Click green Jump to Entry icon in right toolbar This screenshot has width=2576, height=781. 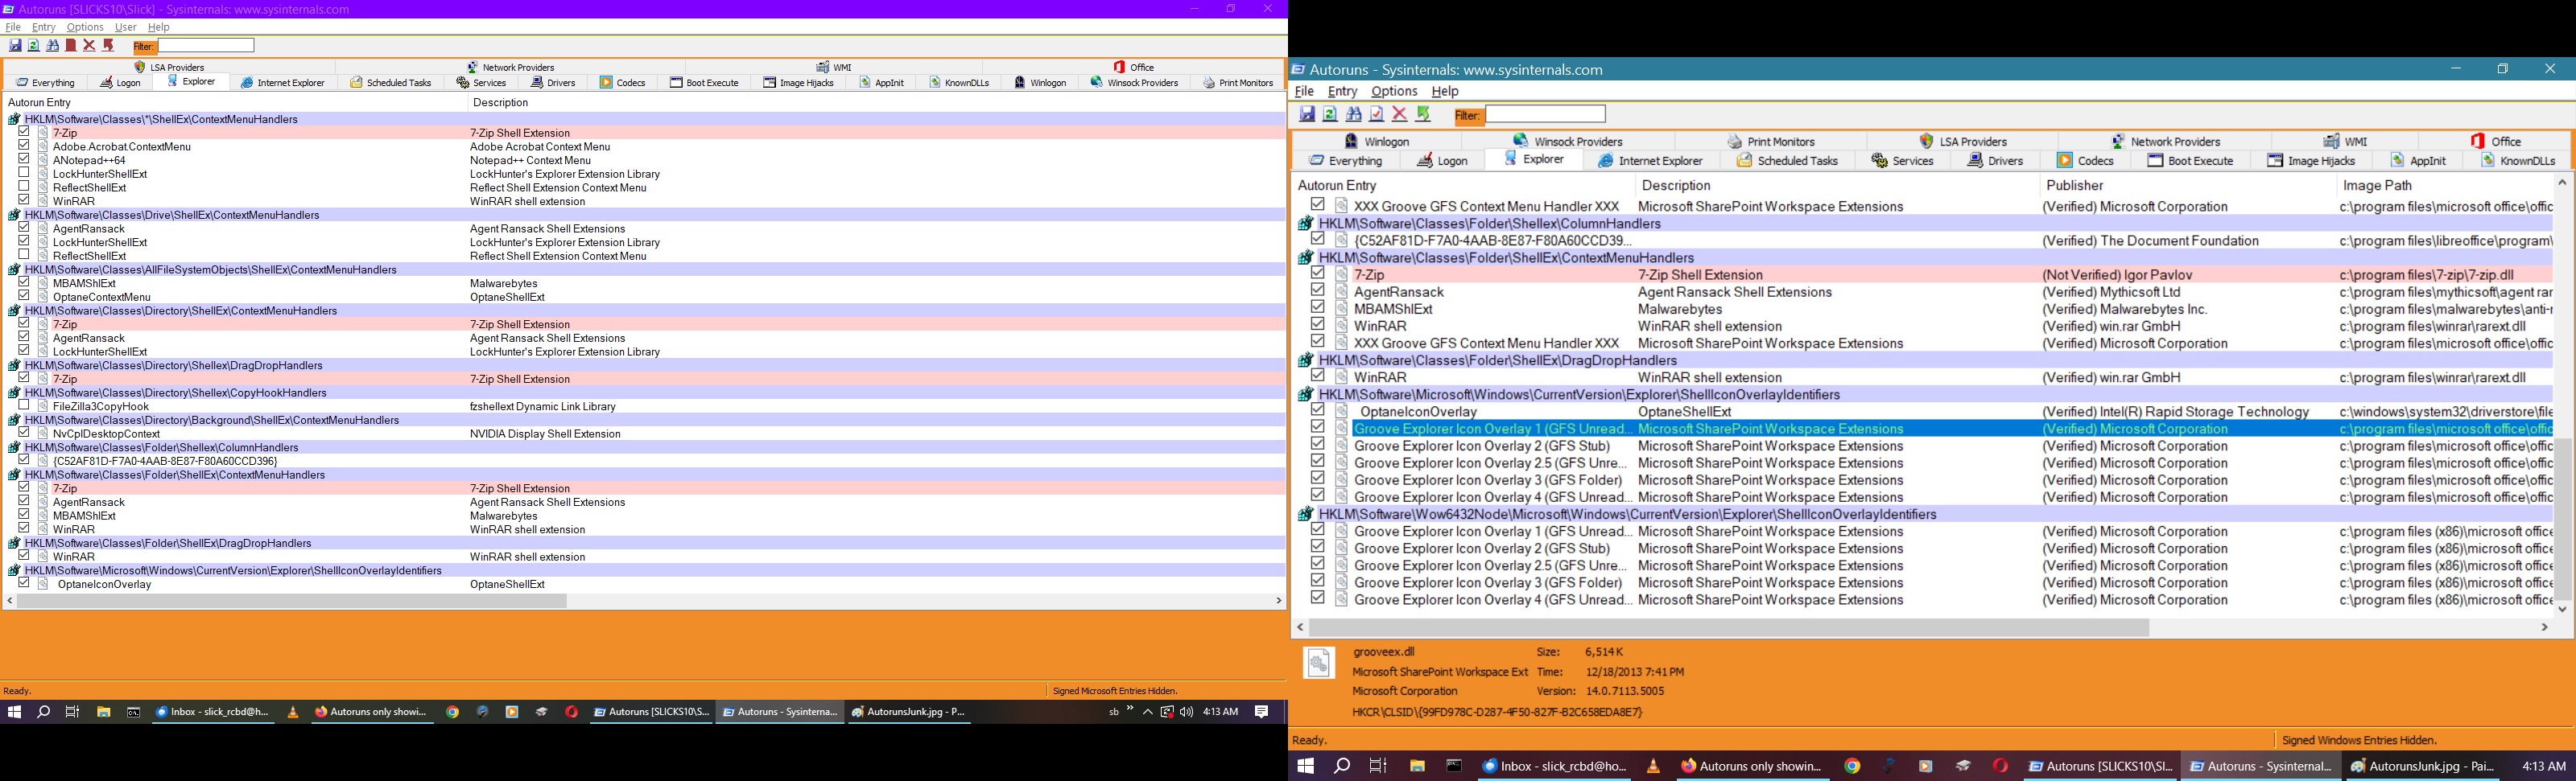1424,114
